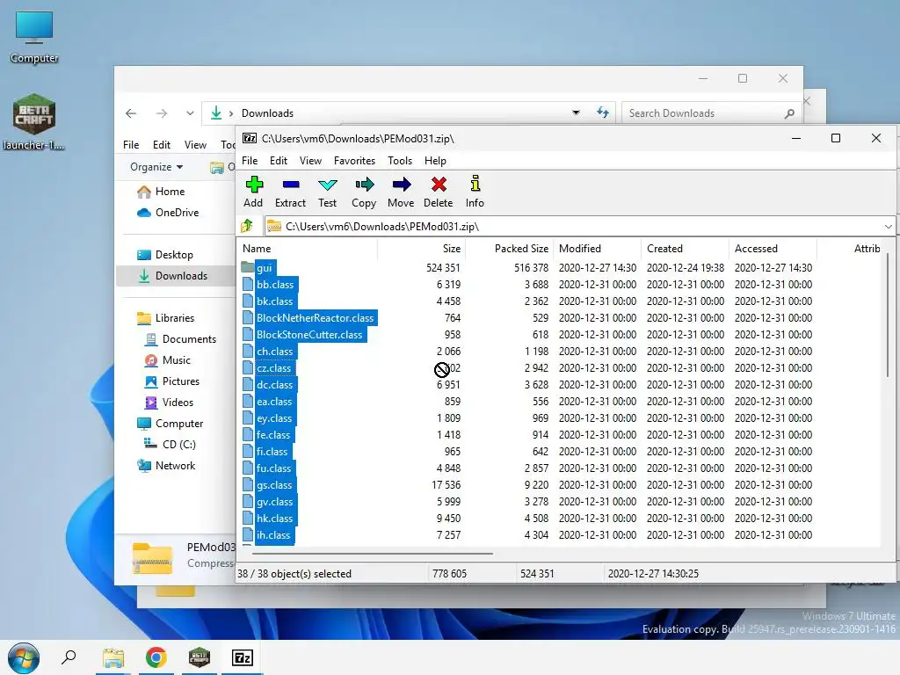This screenshot has height=675, width=900.
Task: Open the 7-Zip Edit menu
Action: [x=279, y=161]
